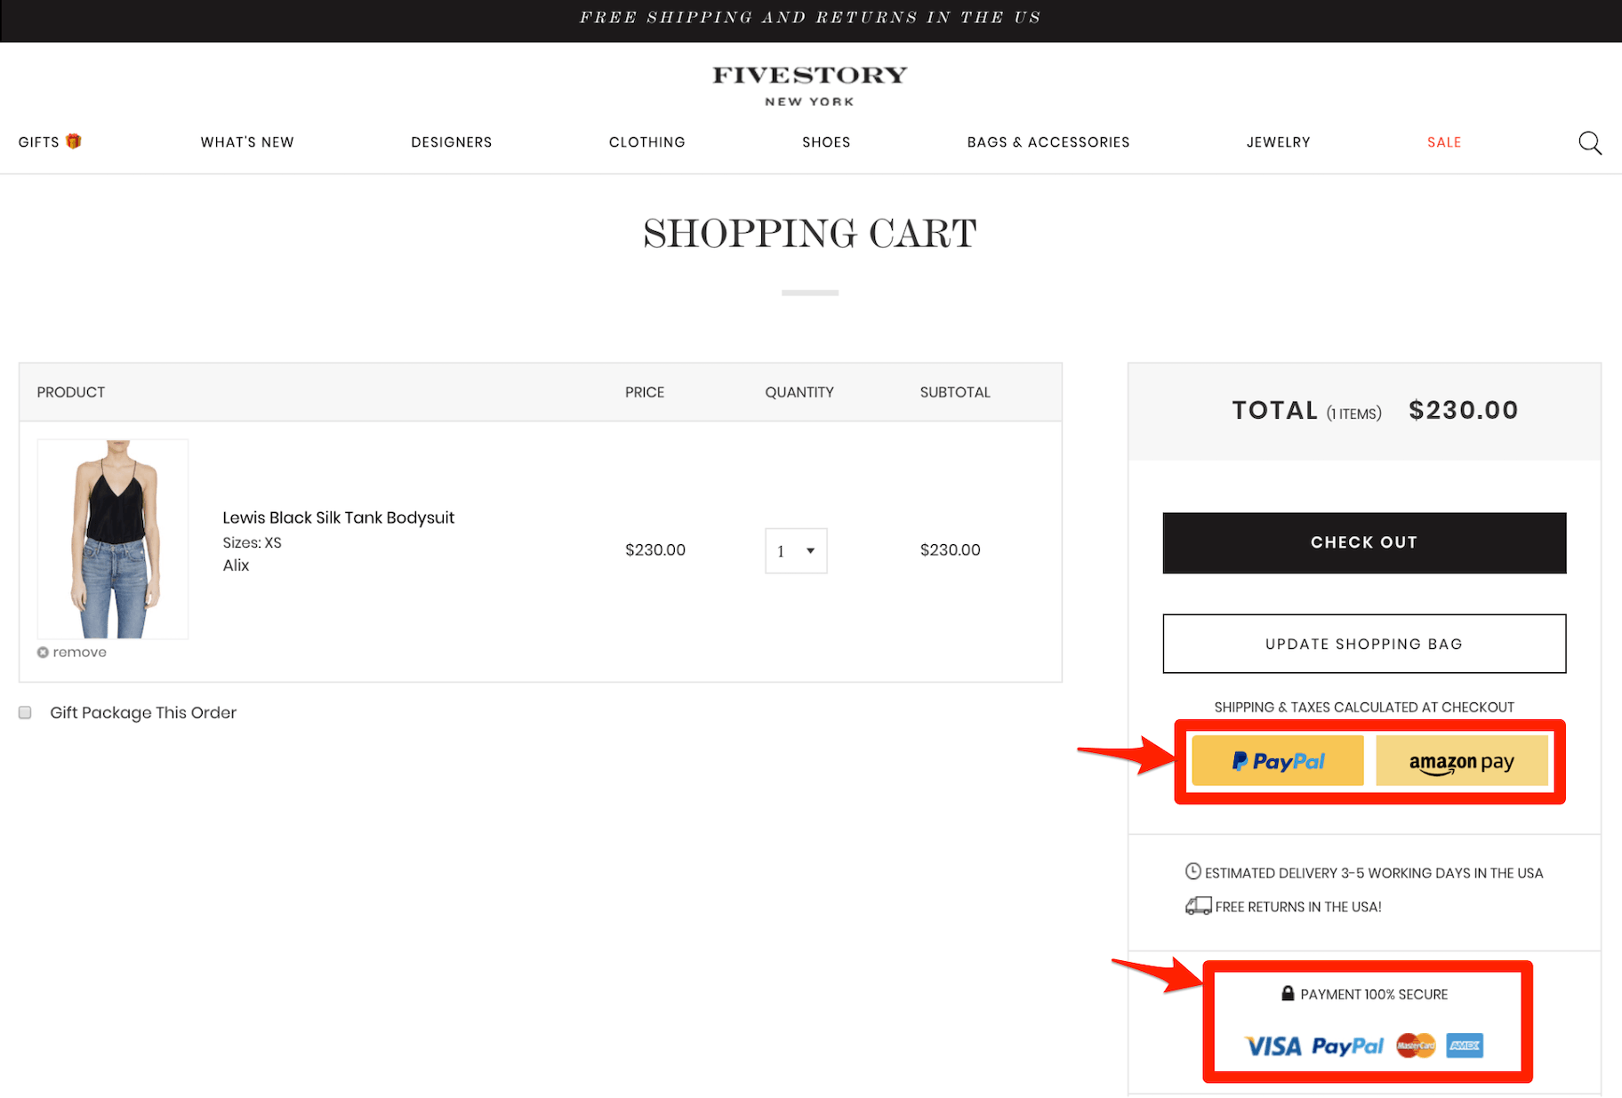Open the Sale menu item
The width and height of the screenshot is (1622, 1098).
tap(1443, 142)
